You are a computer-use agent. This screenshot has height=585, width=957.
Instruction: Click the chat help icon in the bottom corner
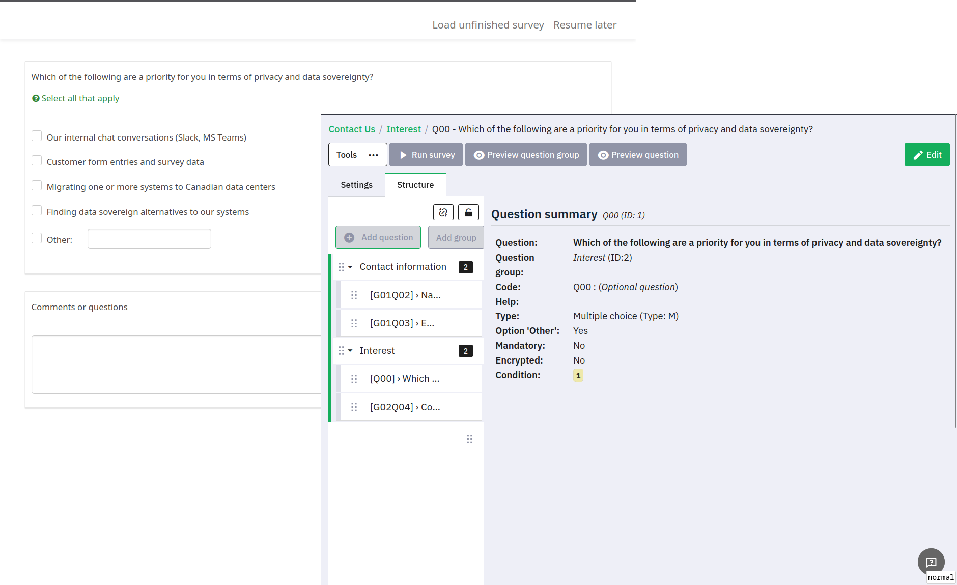pos(931,562)
